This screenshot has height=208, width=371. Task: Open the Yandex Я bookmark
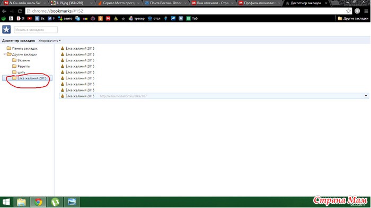[x=20, y=19]
